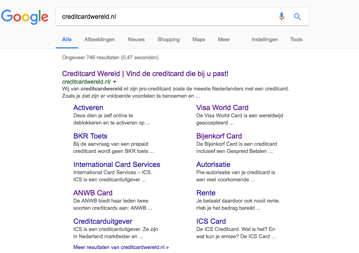
Task: Click the green creditcardwereld.nl/ URL
Action: pyautogui.click(x=86, y=82)
